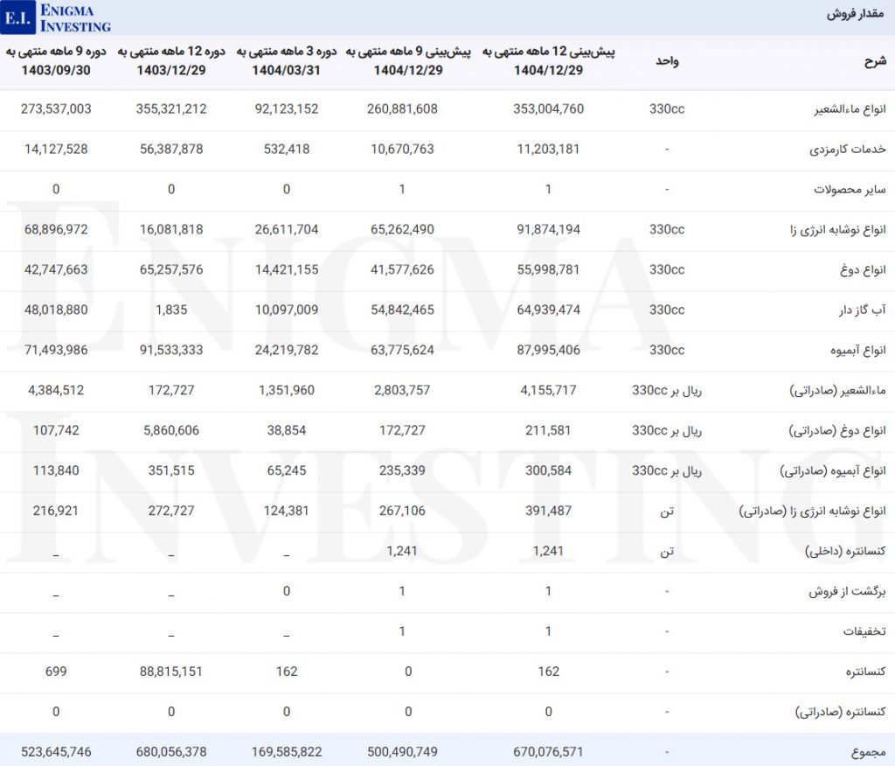
Task: Click the 9-month period 1403/09/30 column header
Action: pyautogui.click(x=56, y=60)
